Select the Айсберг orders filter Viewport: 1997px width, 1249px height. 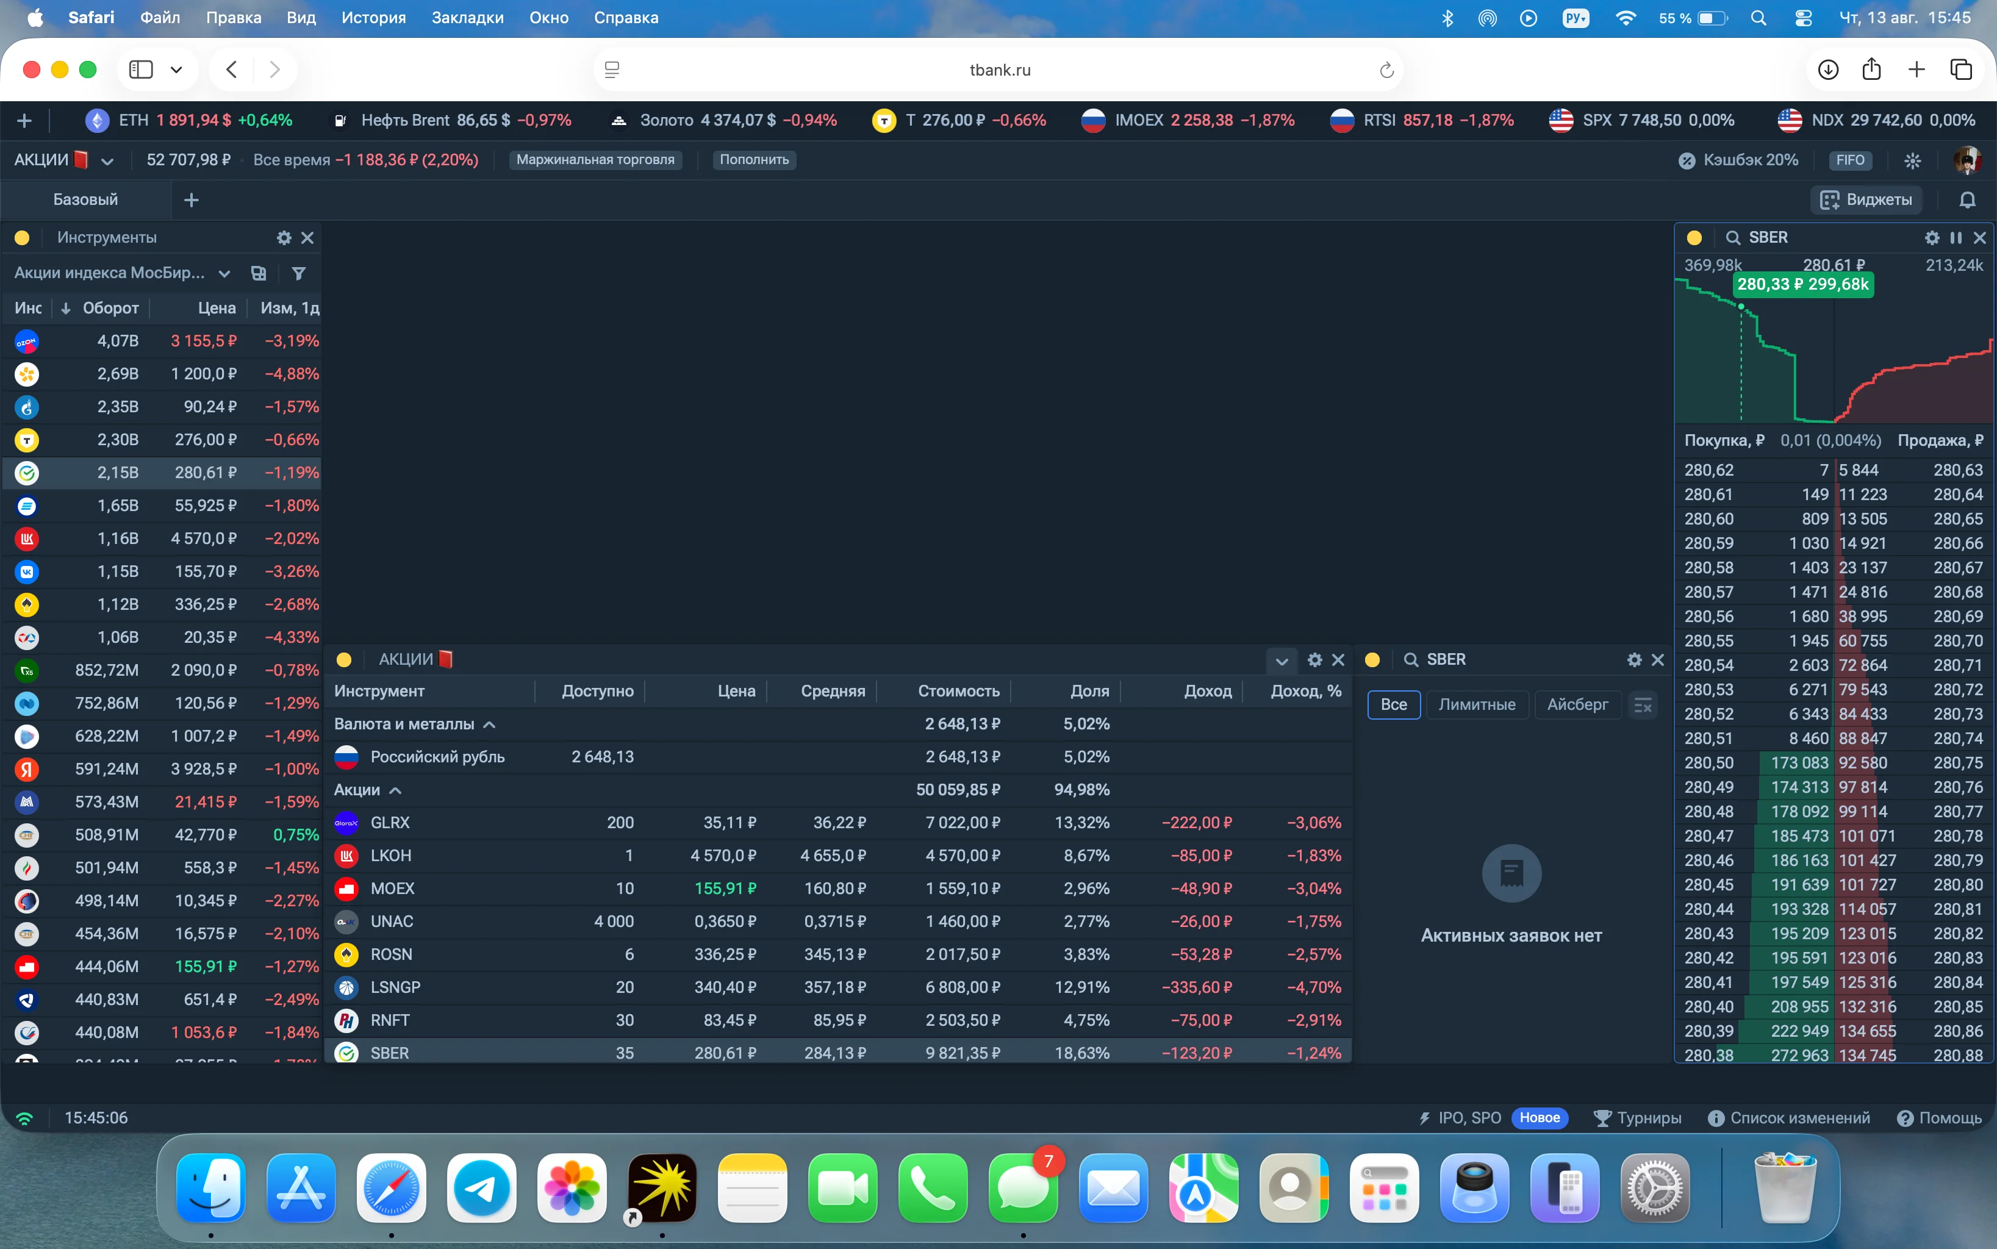[x=1577, y=706]
